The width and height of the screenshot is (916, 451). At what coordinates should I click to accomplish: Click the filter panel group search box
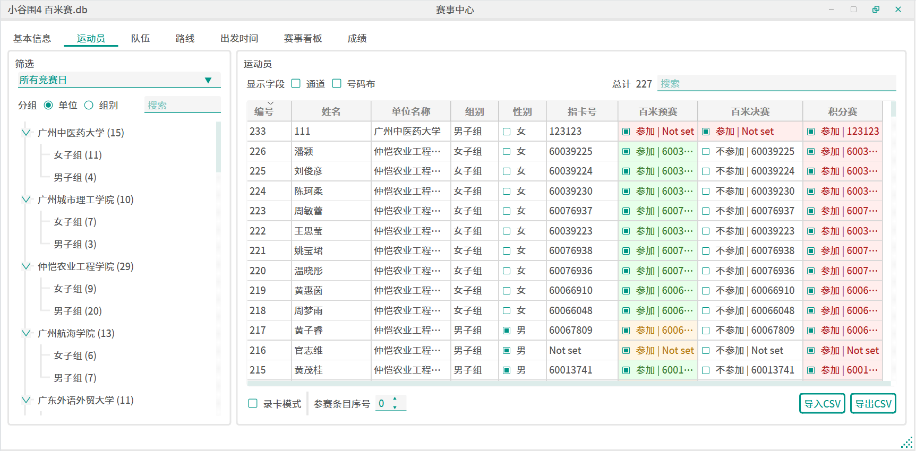(182, 105)
